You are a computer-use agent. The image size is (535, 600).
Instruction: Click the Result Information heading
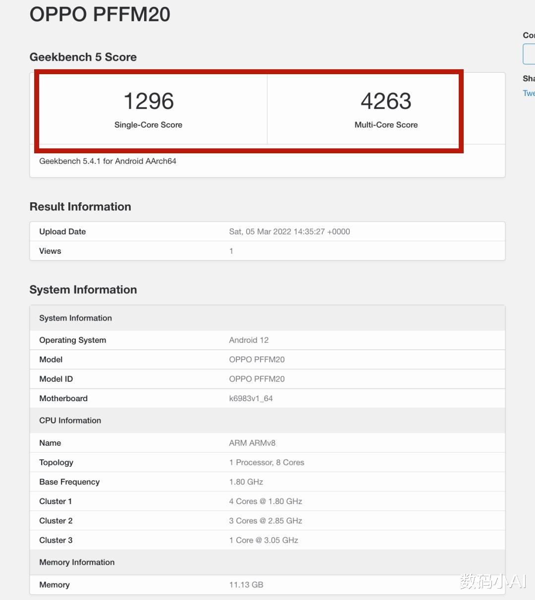pos(80,207)
